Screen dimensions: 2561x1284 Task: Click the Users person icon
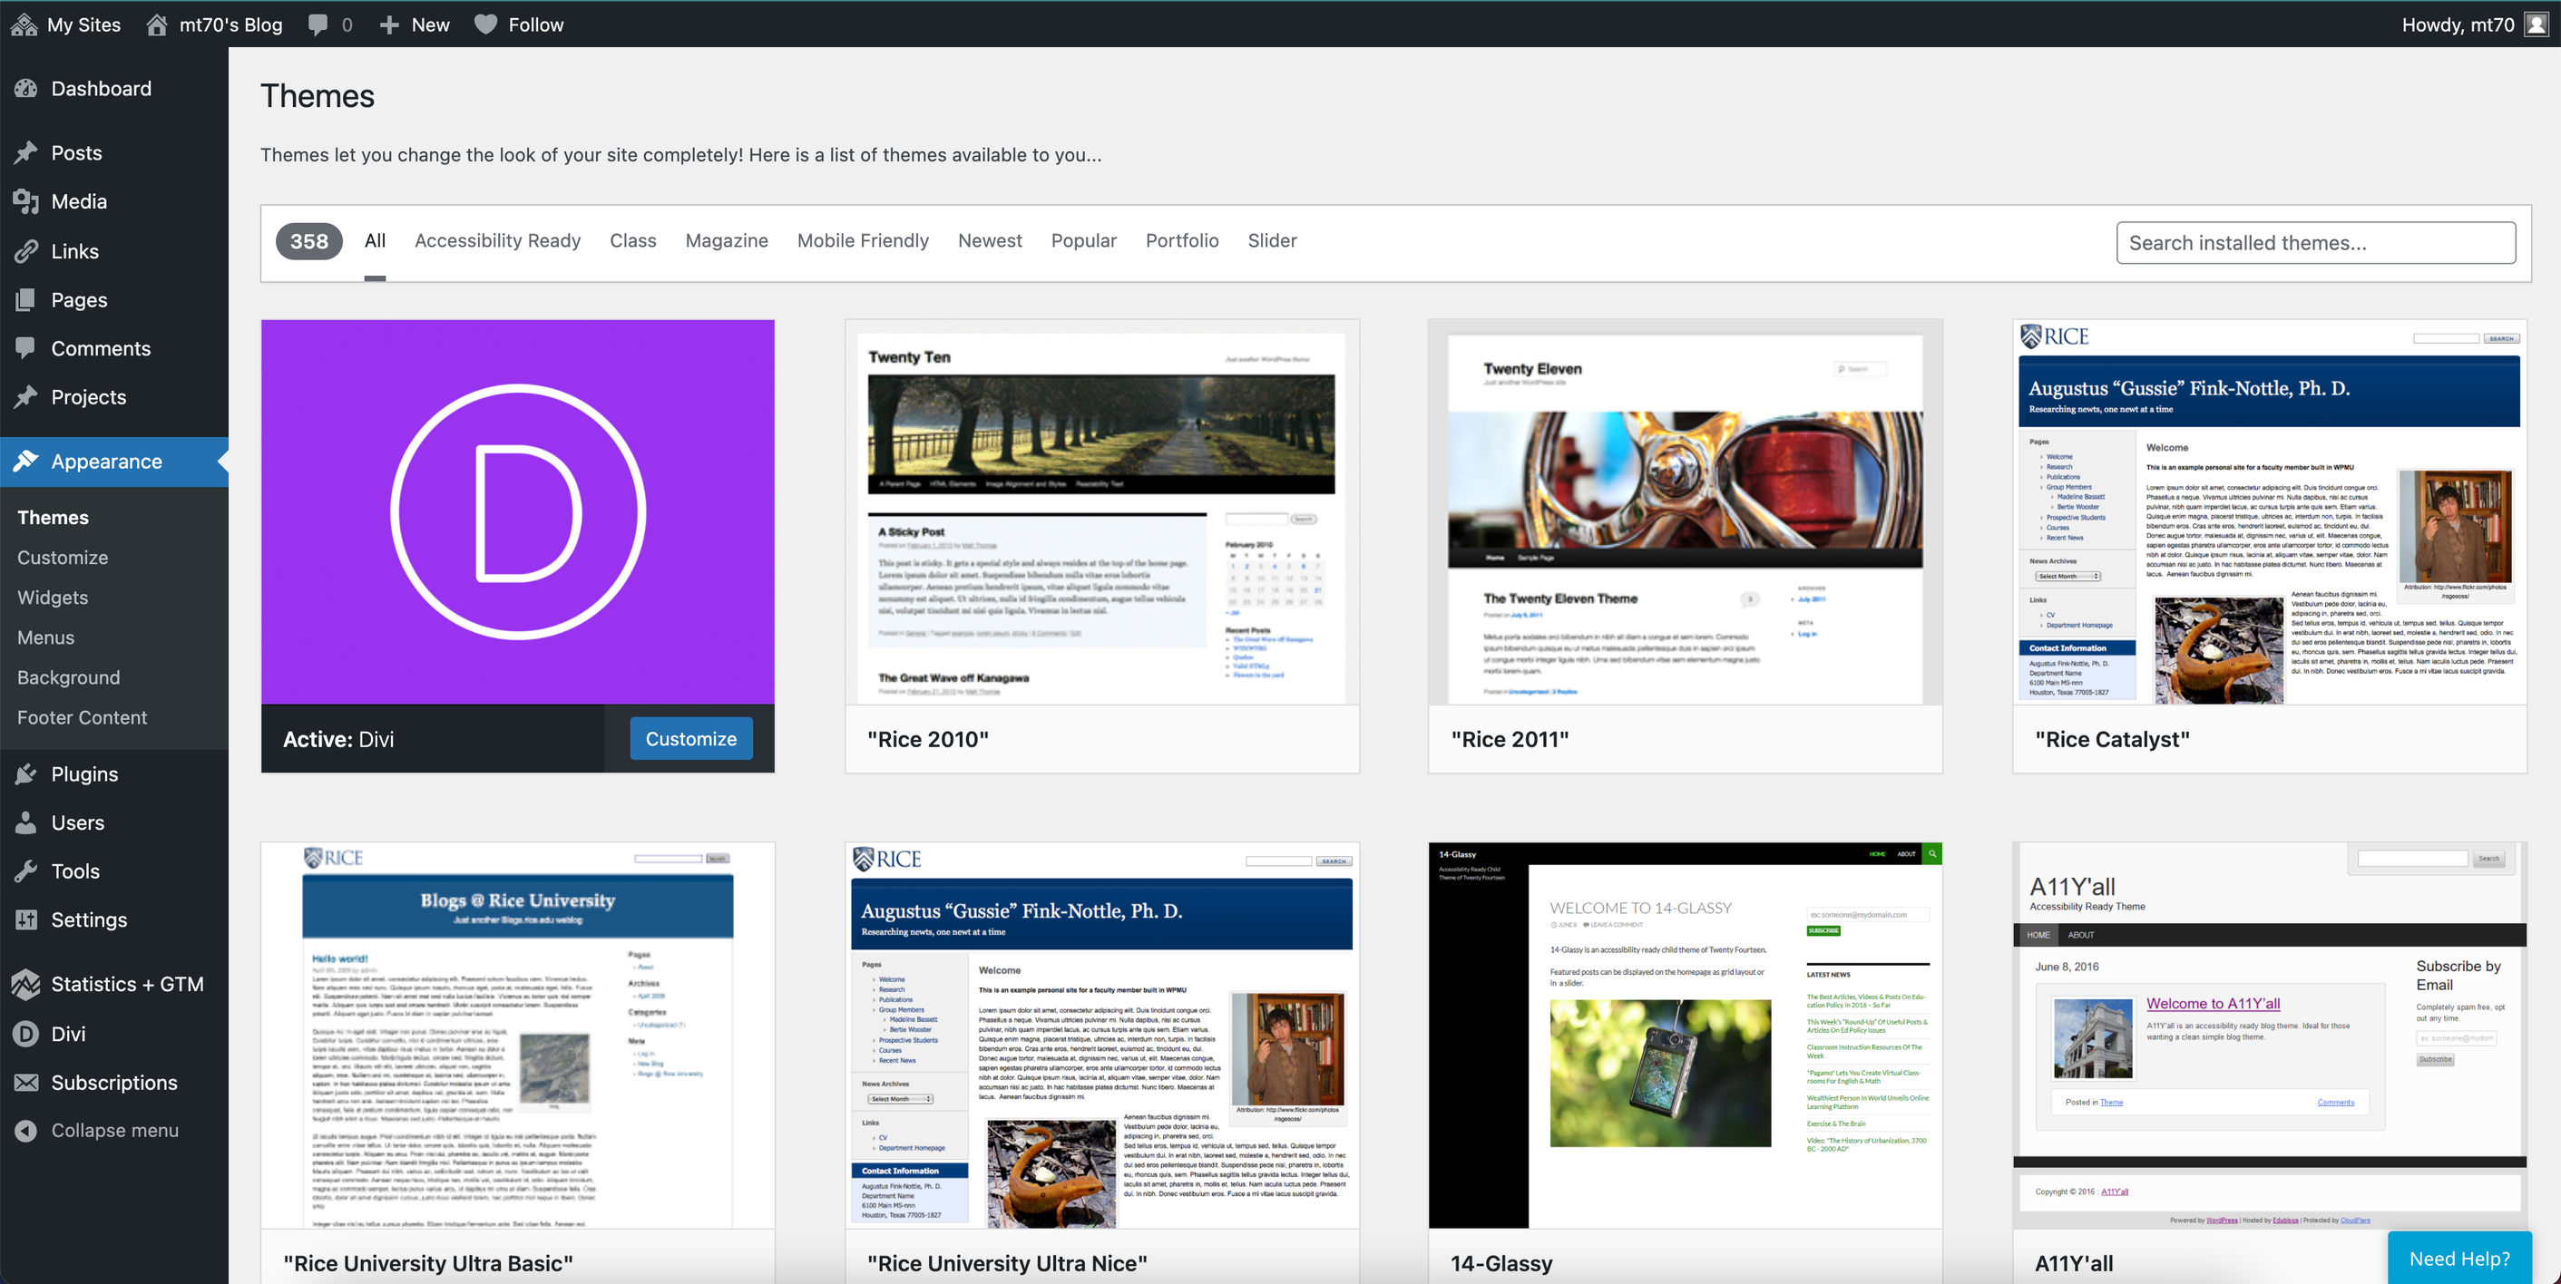coord(25,822)
